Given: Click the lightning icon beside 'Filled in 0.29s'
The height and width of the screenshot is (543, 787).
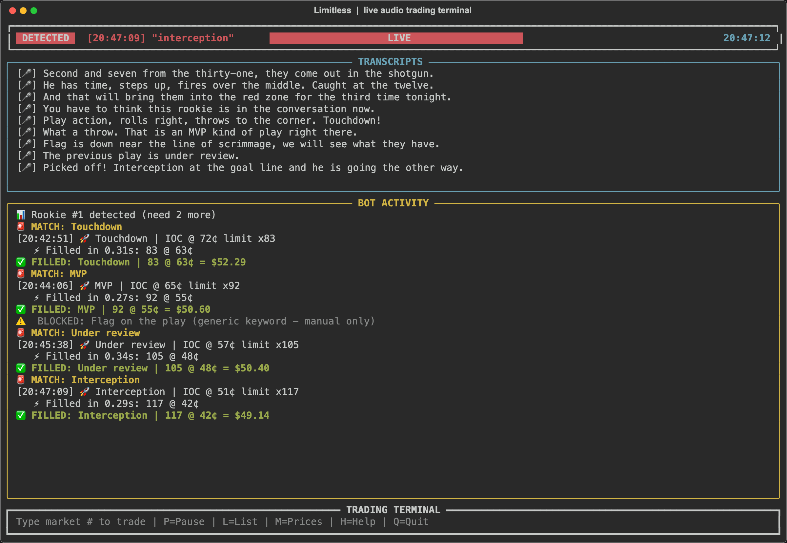Looking at the screenshot, I should 37,404.
